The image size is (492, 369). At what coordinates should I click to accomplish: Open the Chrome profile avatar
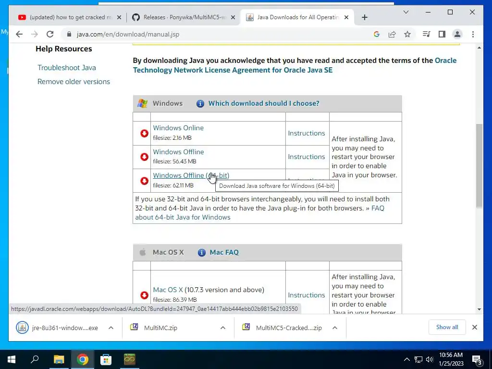click(x=457, y=34)
